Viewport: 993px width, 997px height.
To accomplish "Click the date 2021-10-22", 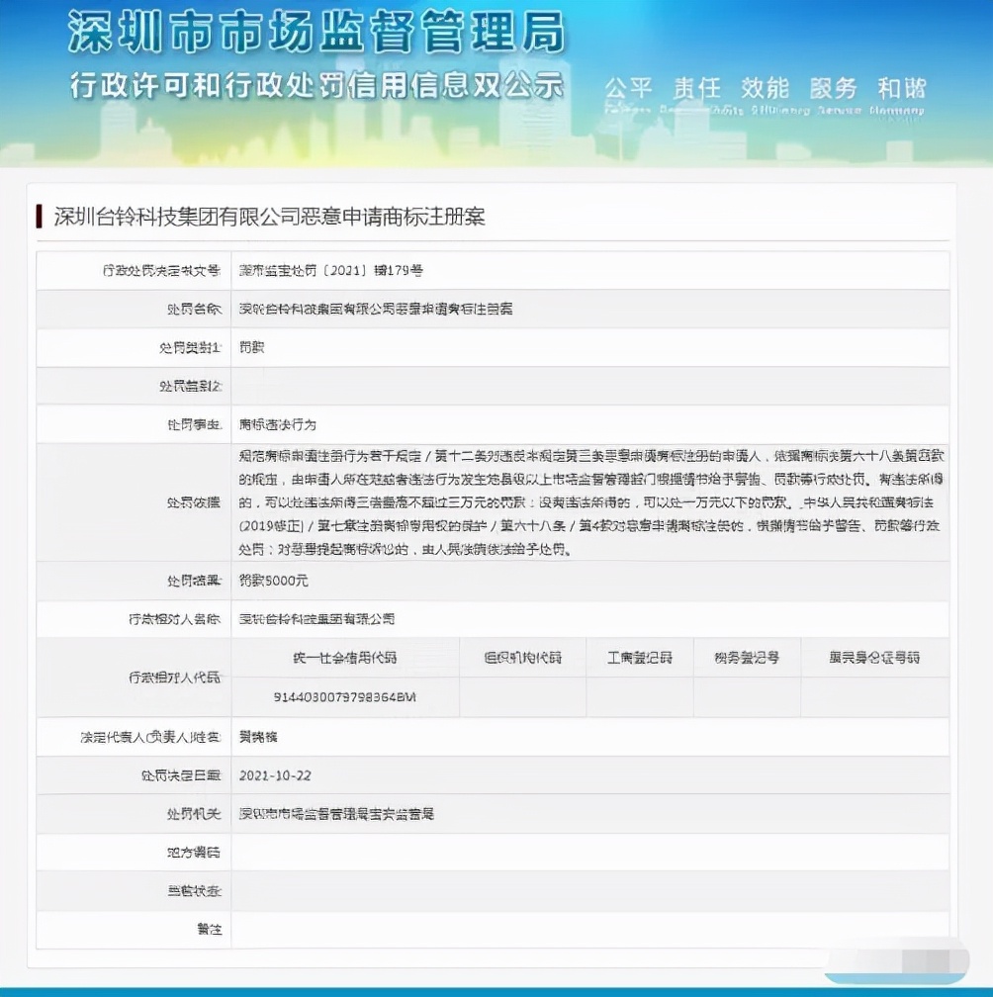I will pos(275,775).
